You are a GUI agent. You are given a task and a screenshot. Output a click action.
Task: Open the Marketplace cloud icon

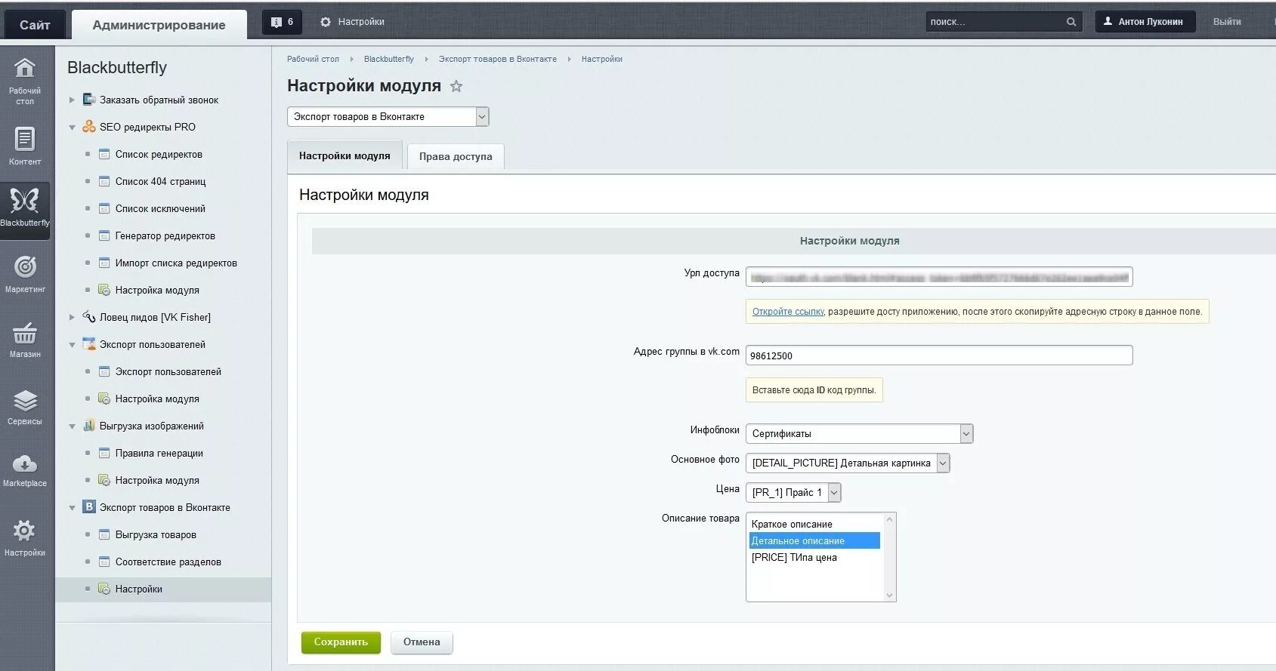coord(25,463)
